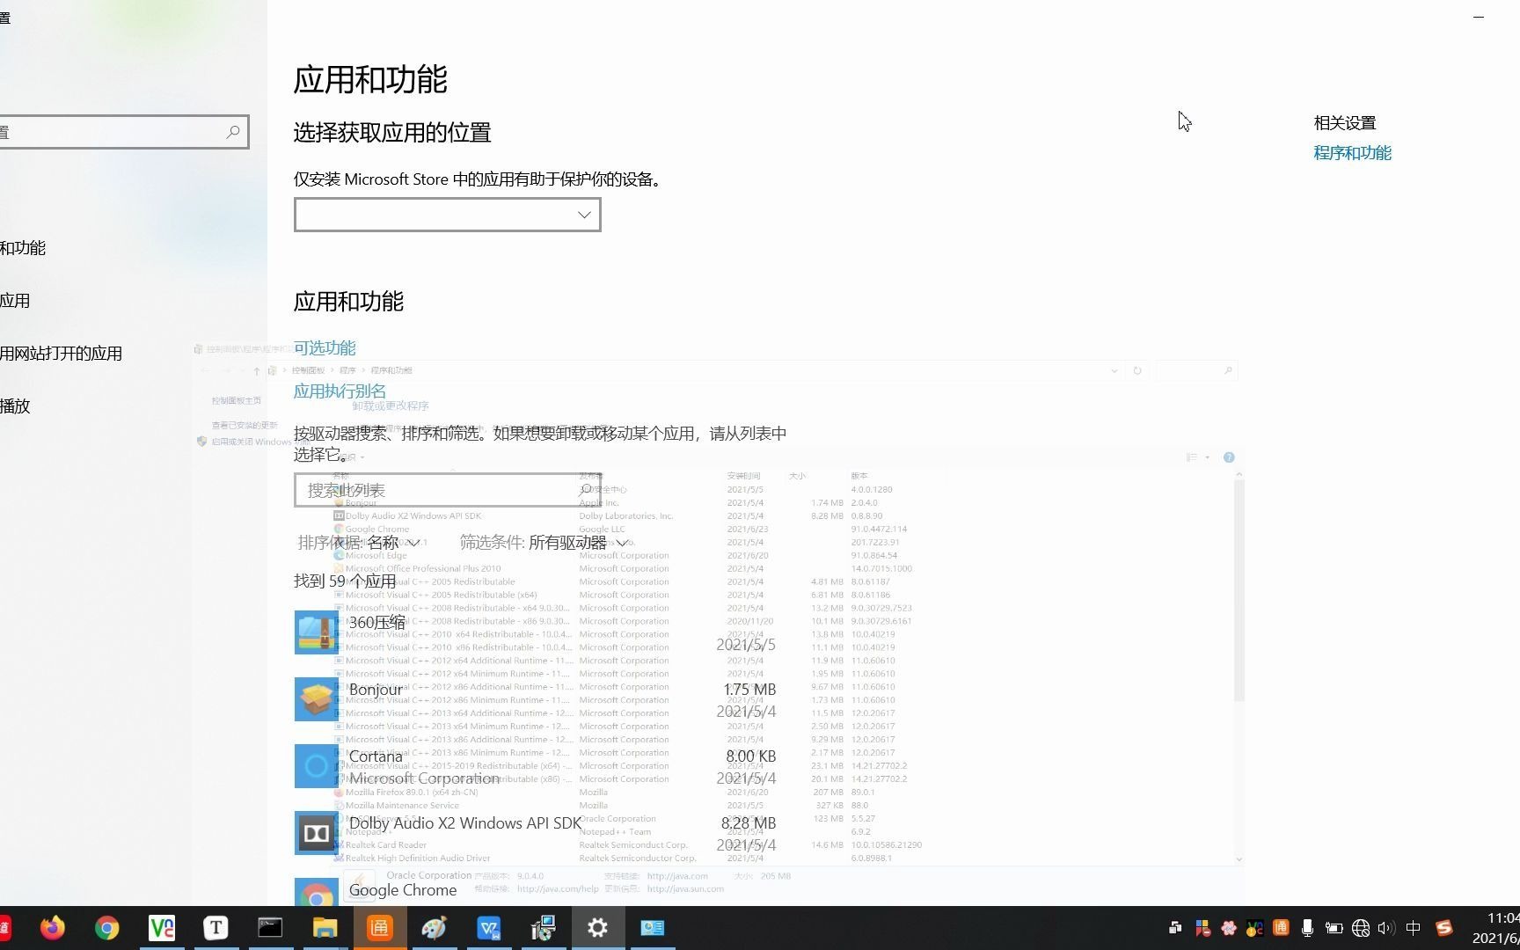Launch Firefox from the taskbar
Viewport: 1520px width, 950px height.
(53, 927)
